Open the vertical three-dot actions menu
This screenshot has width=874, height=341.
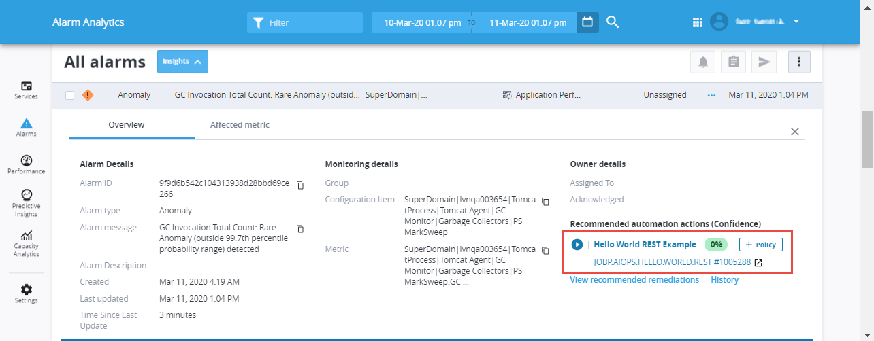(799, 62)
